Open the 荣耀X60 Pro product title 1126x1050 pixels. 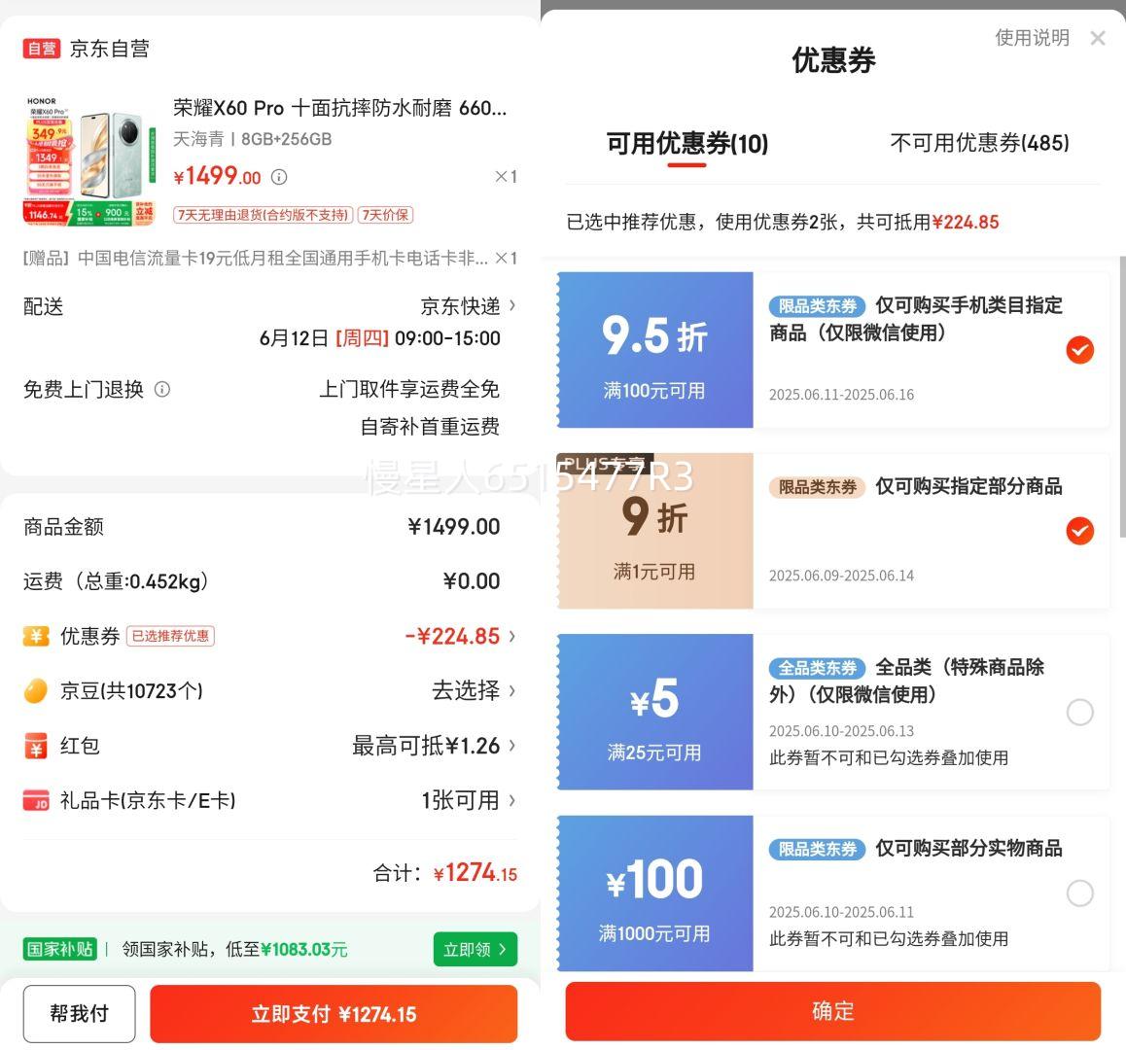339,109
